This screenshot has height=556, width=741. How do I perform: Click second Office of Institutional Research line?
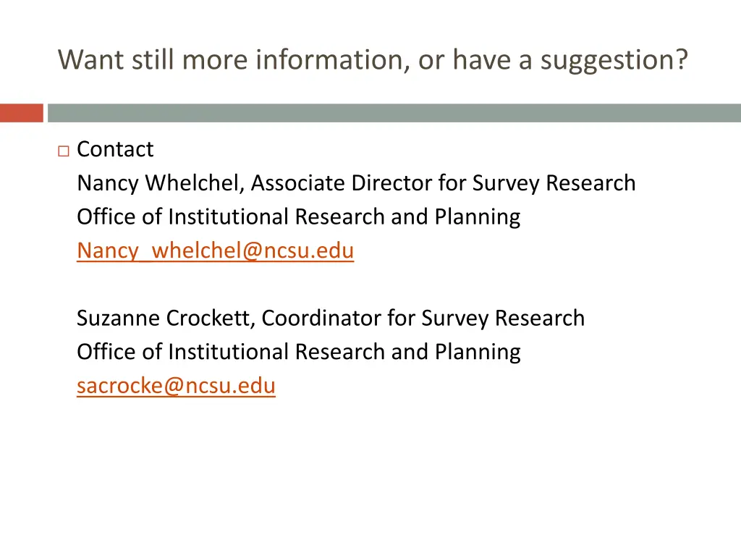pos(299,353)
